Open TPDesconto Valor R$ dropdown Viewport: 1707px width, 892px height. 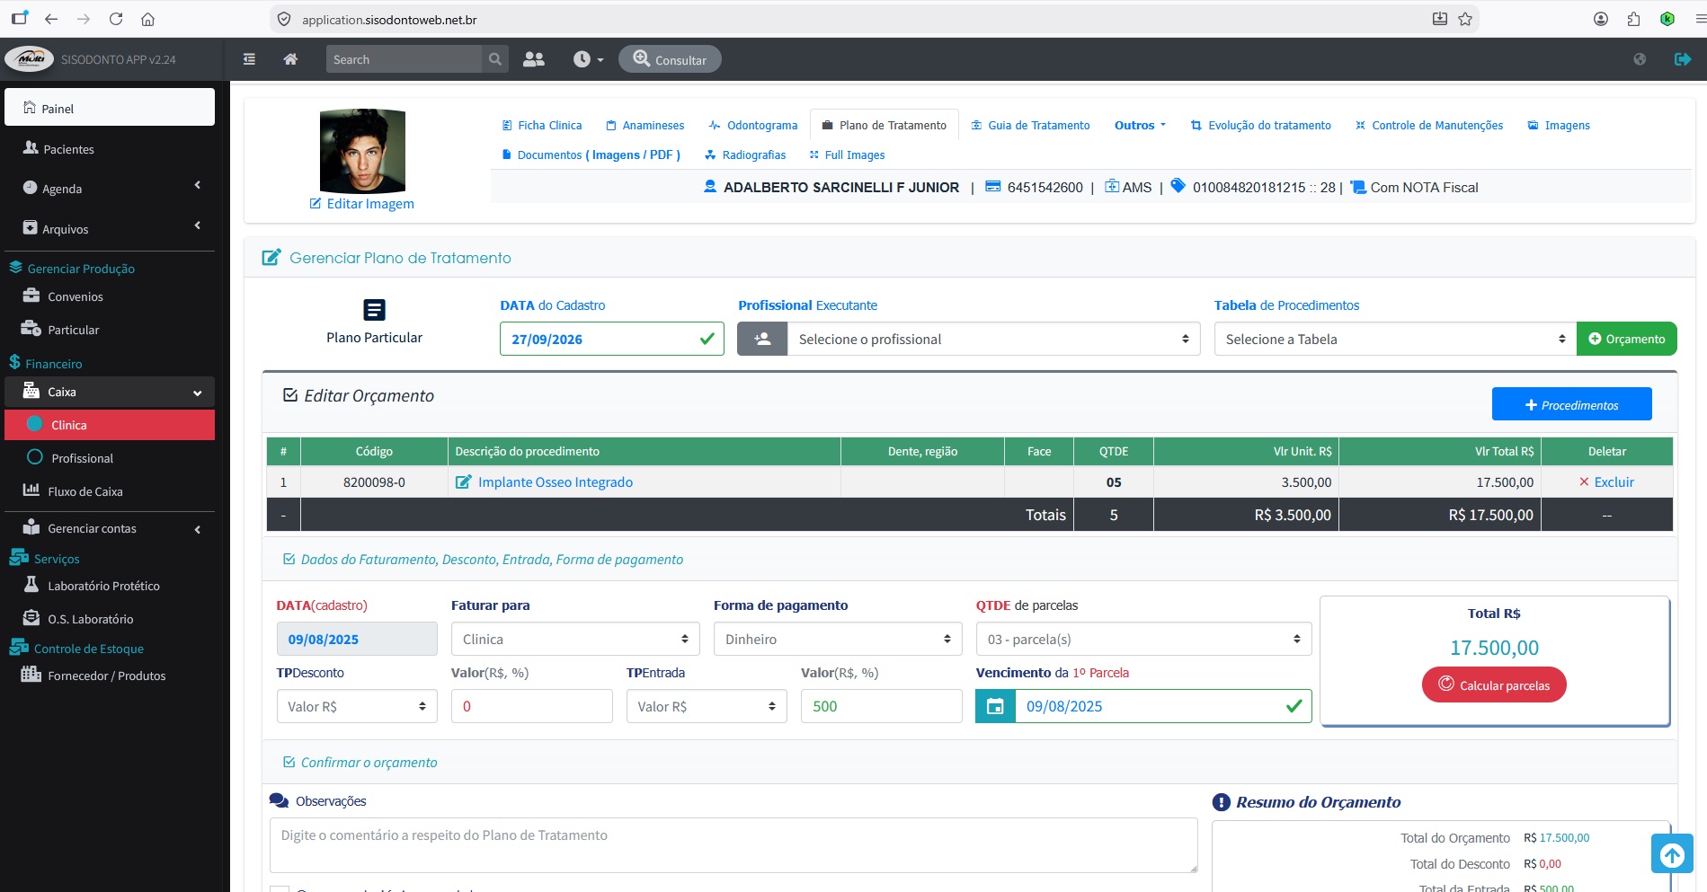pyautogui.click(x=357, y=706)
